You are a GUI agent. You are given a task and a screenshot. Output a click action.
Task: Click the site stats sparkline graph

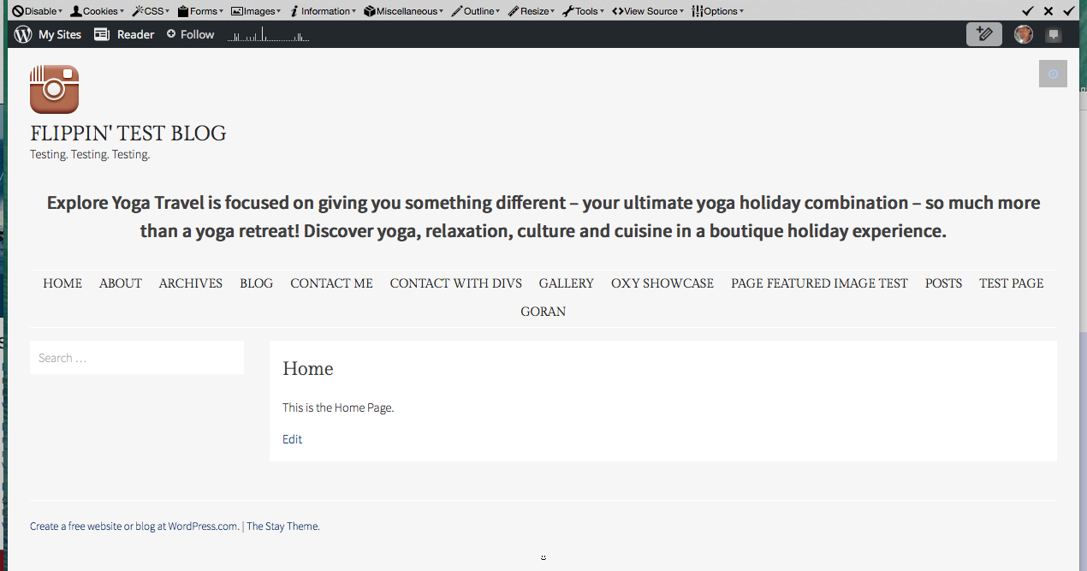(268, 35)
